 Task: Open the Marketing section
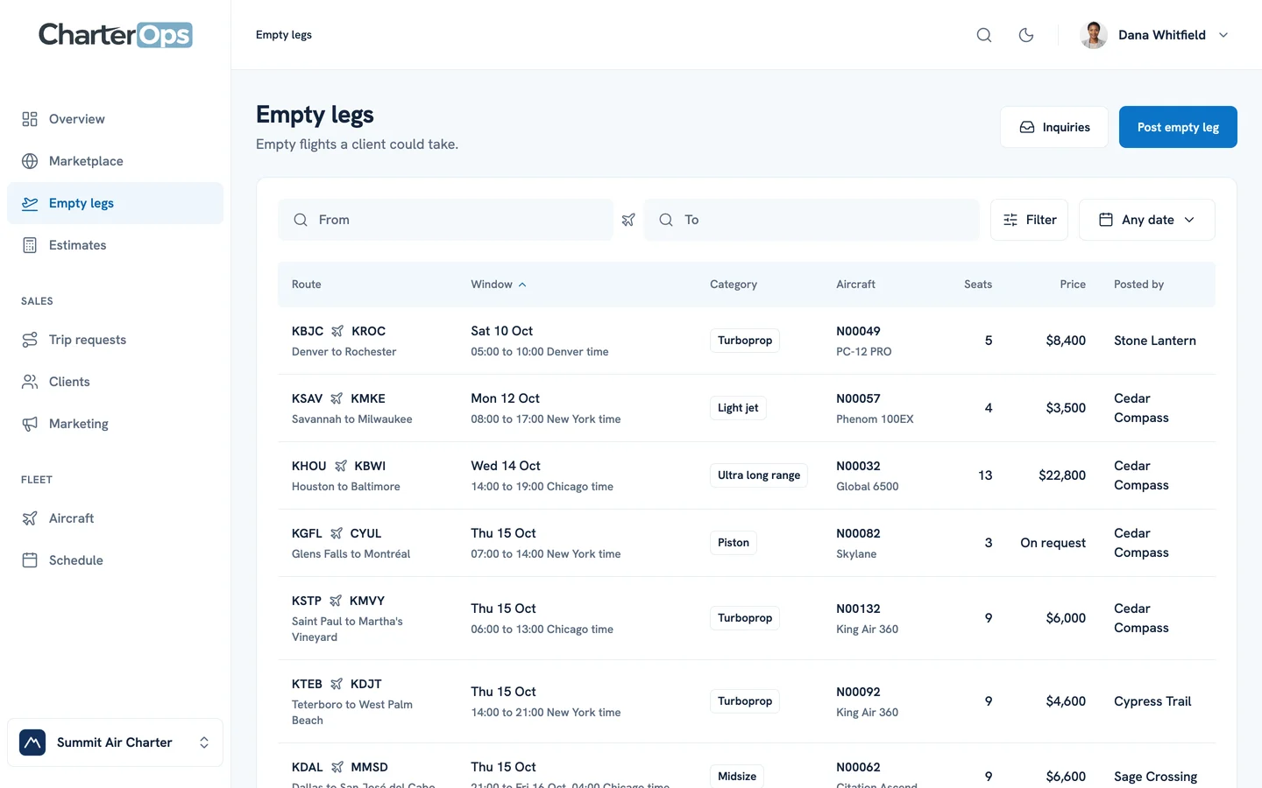click(115, 424)
